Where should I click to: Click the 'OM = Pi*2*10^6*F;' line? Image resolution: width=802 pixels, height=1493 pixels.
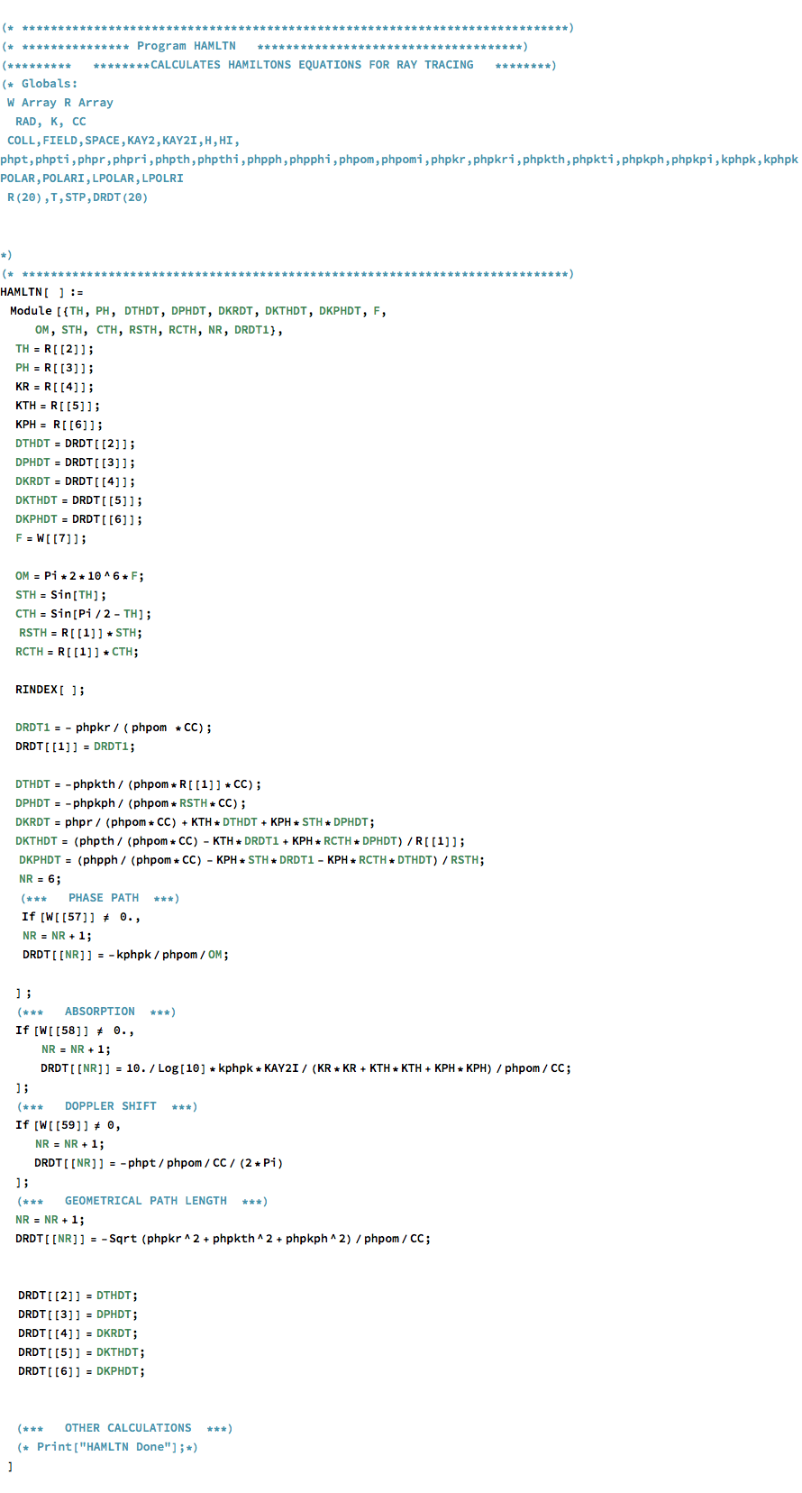click(79, 576)
